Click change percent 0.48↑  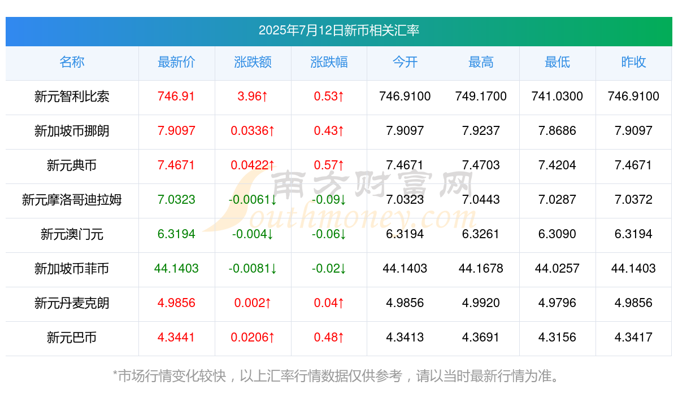coord(329,338)
